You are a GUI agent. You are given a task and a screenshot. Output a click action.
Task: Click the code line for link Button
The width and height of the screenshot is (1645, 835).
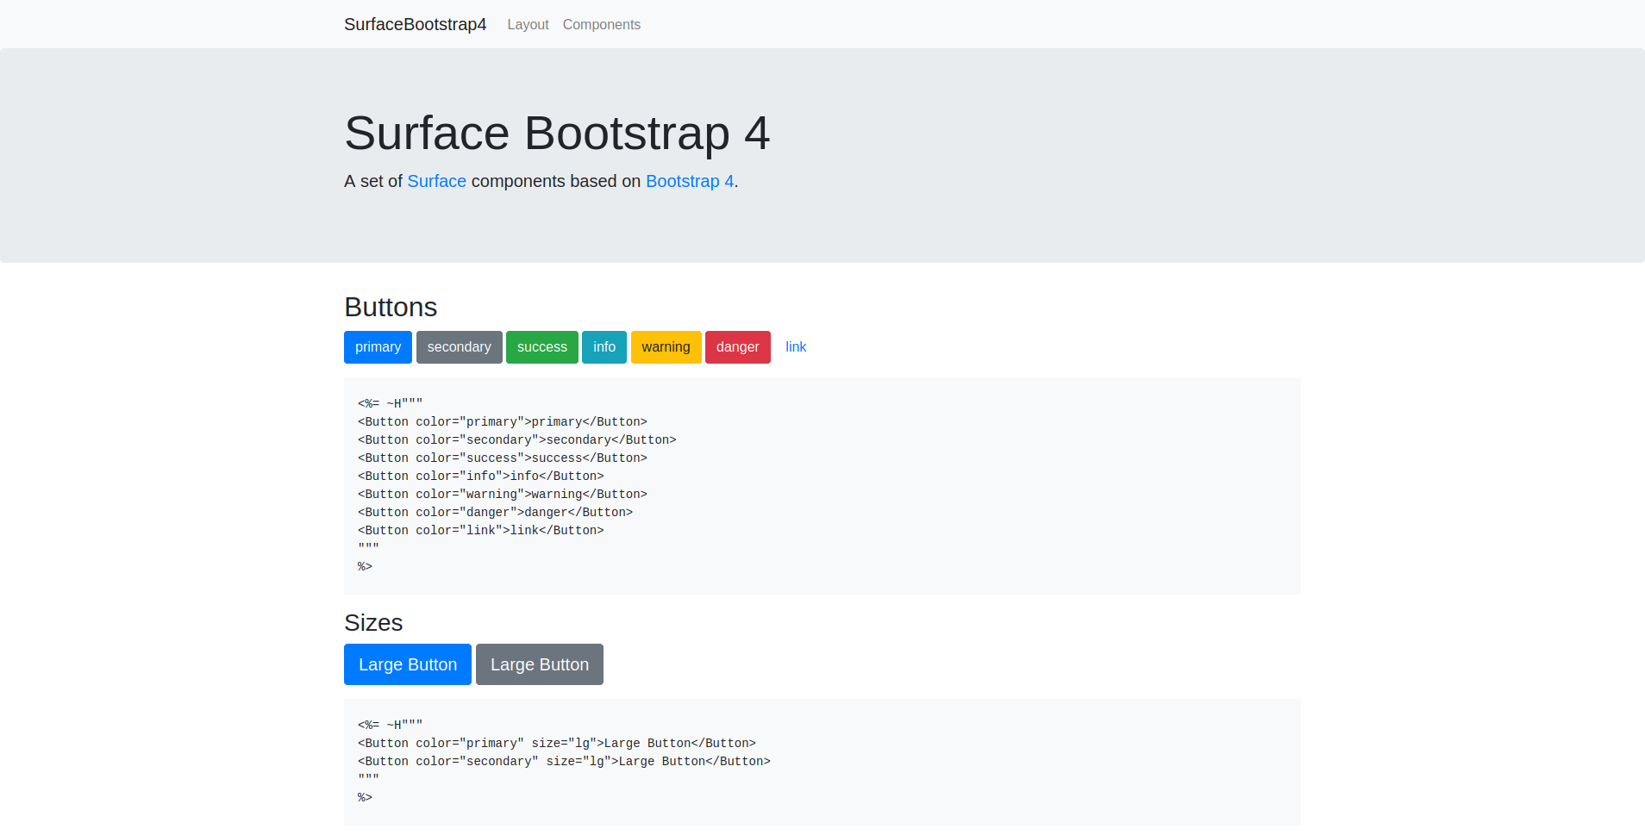coord(481,530)
